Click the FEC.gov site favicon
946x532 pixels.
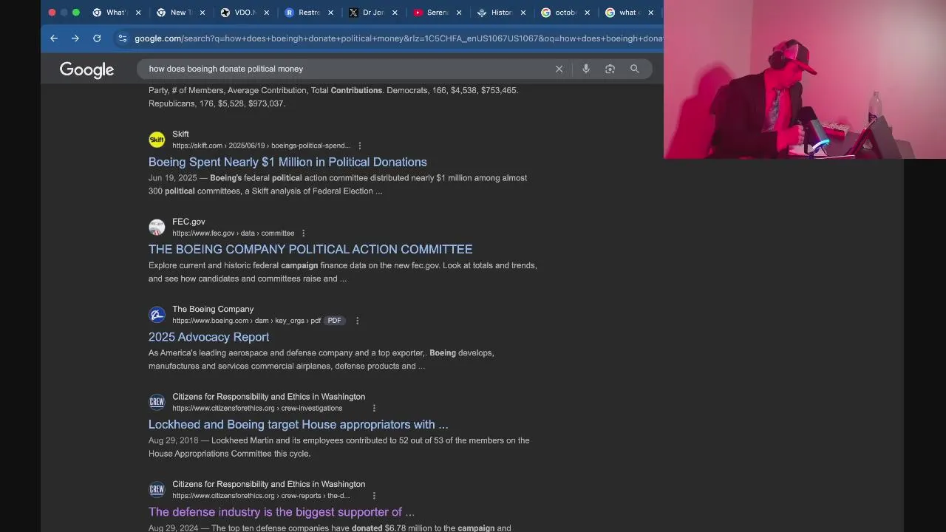[x=157, y=227]
